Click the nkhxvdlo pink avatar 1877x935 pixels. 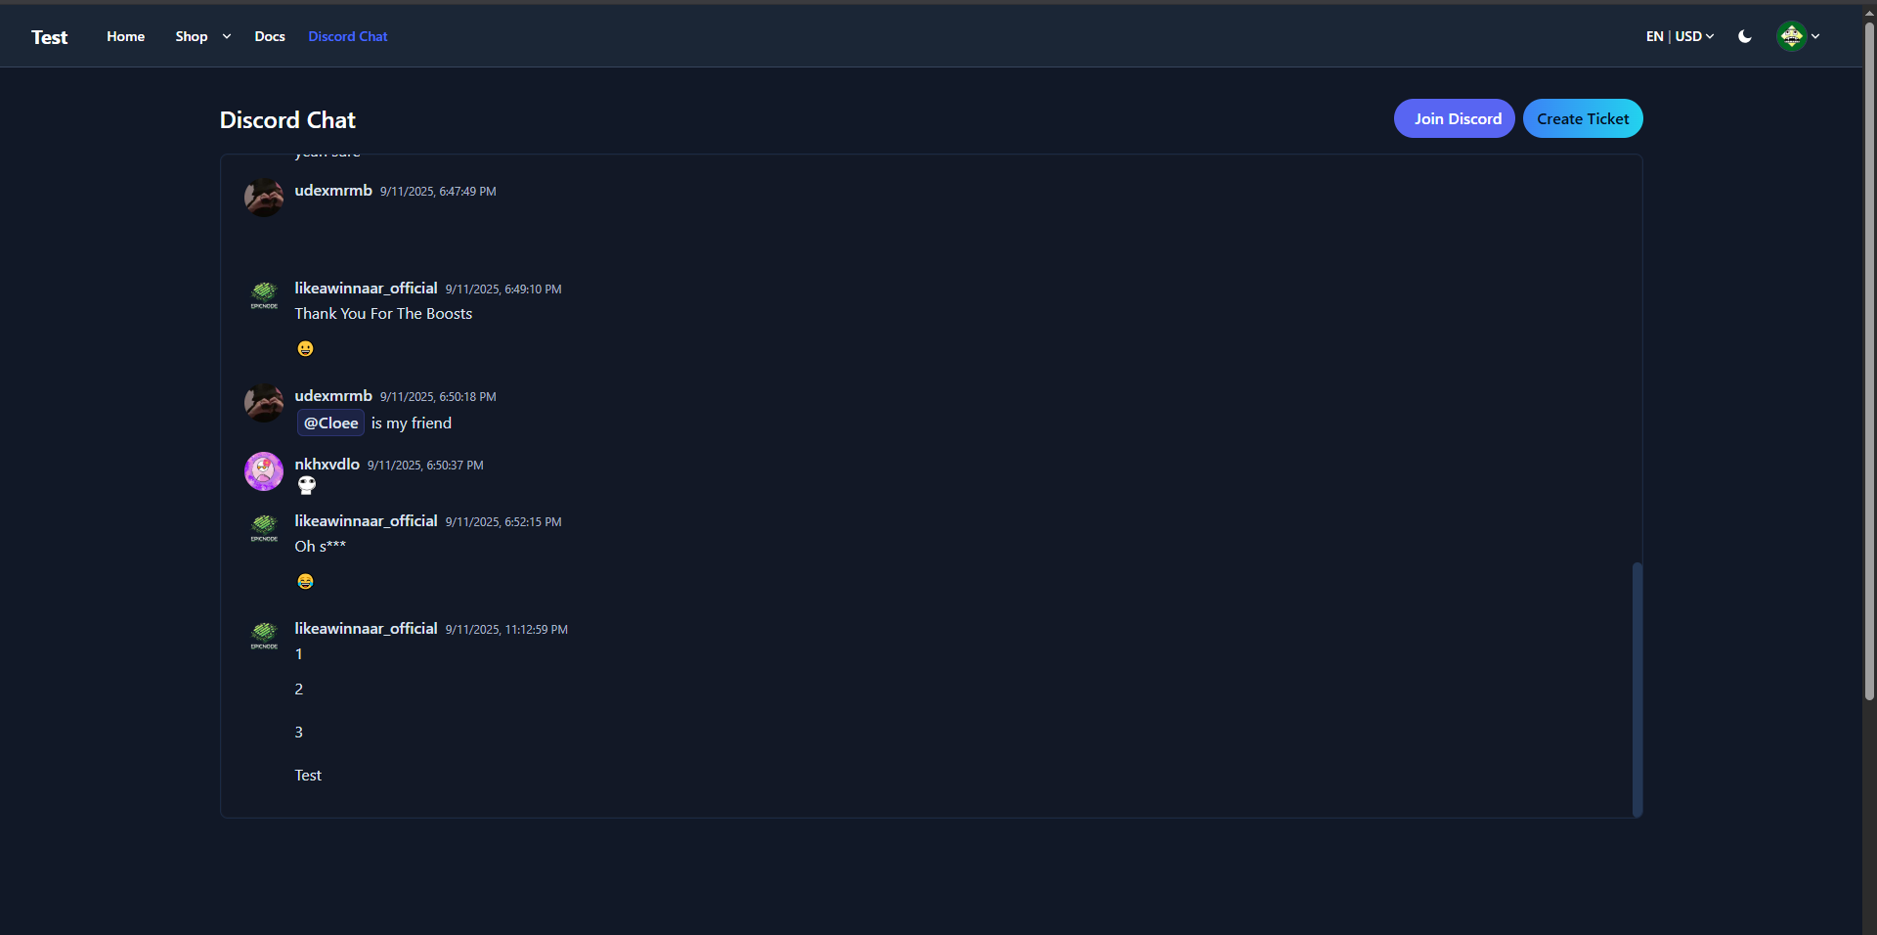[x=263, y=471]
